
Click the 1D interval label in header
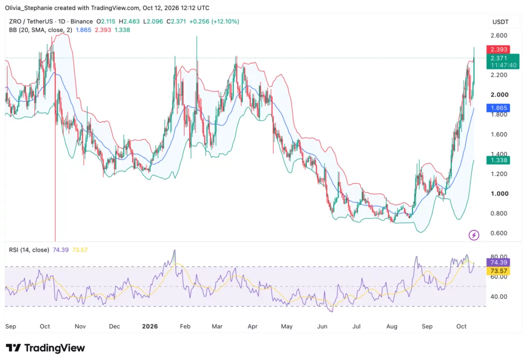[62, 22]
